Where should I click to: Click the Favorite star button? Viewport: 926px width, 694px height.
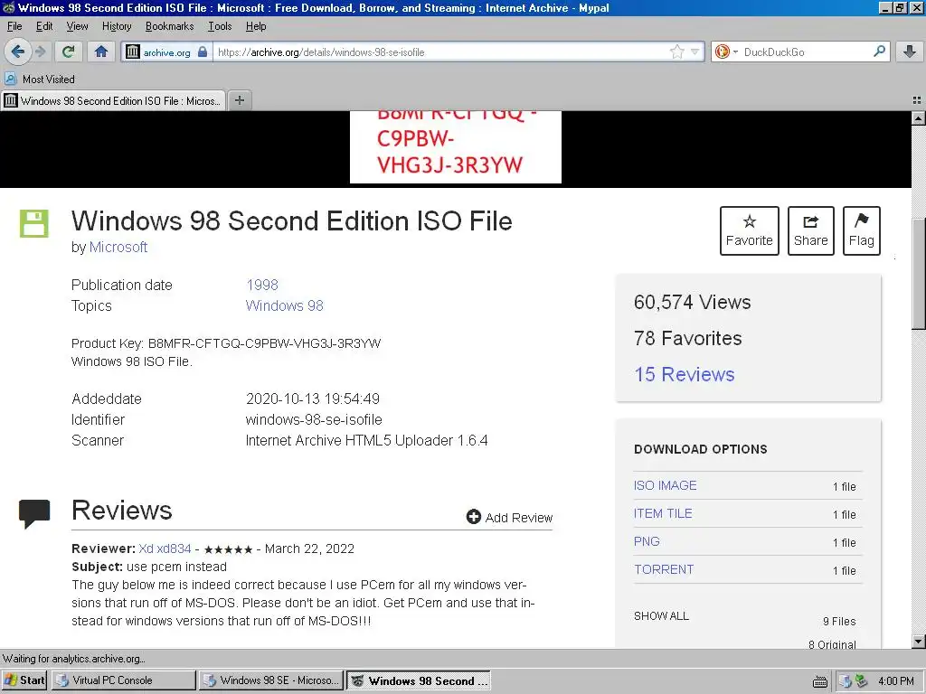tap(750, 230)
